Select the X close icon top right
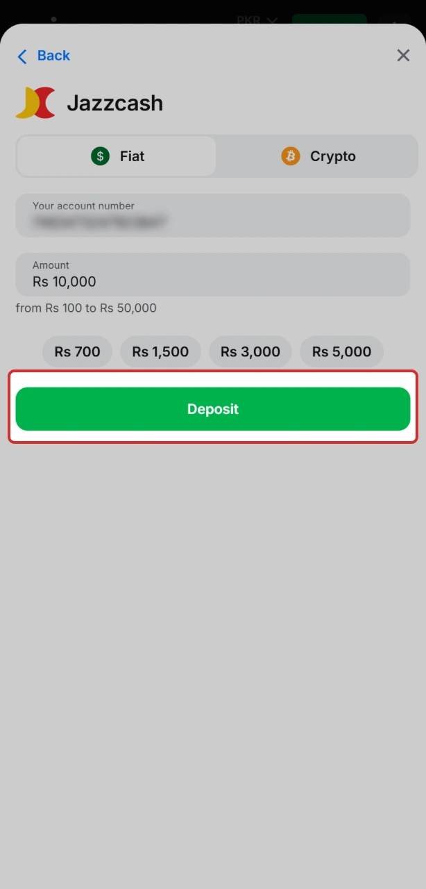Screen dimensions: 426x889 coord(403,55)
